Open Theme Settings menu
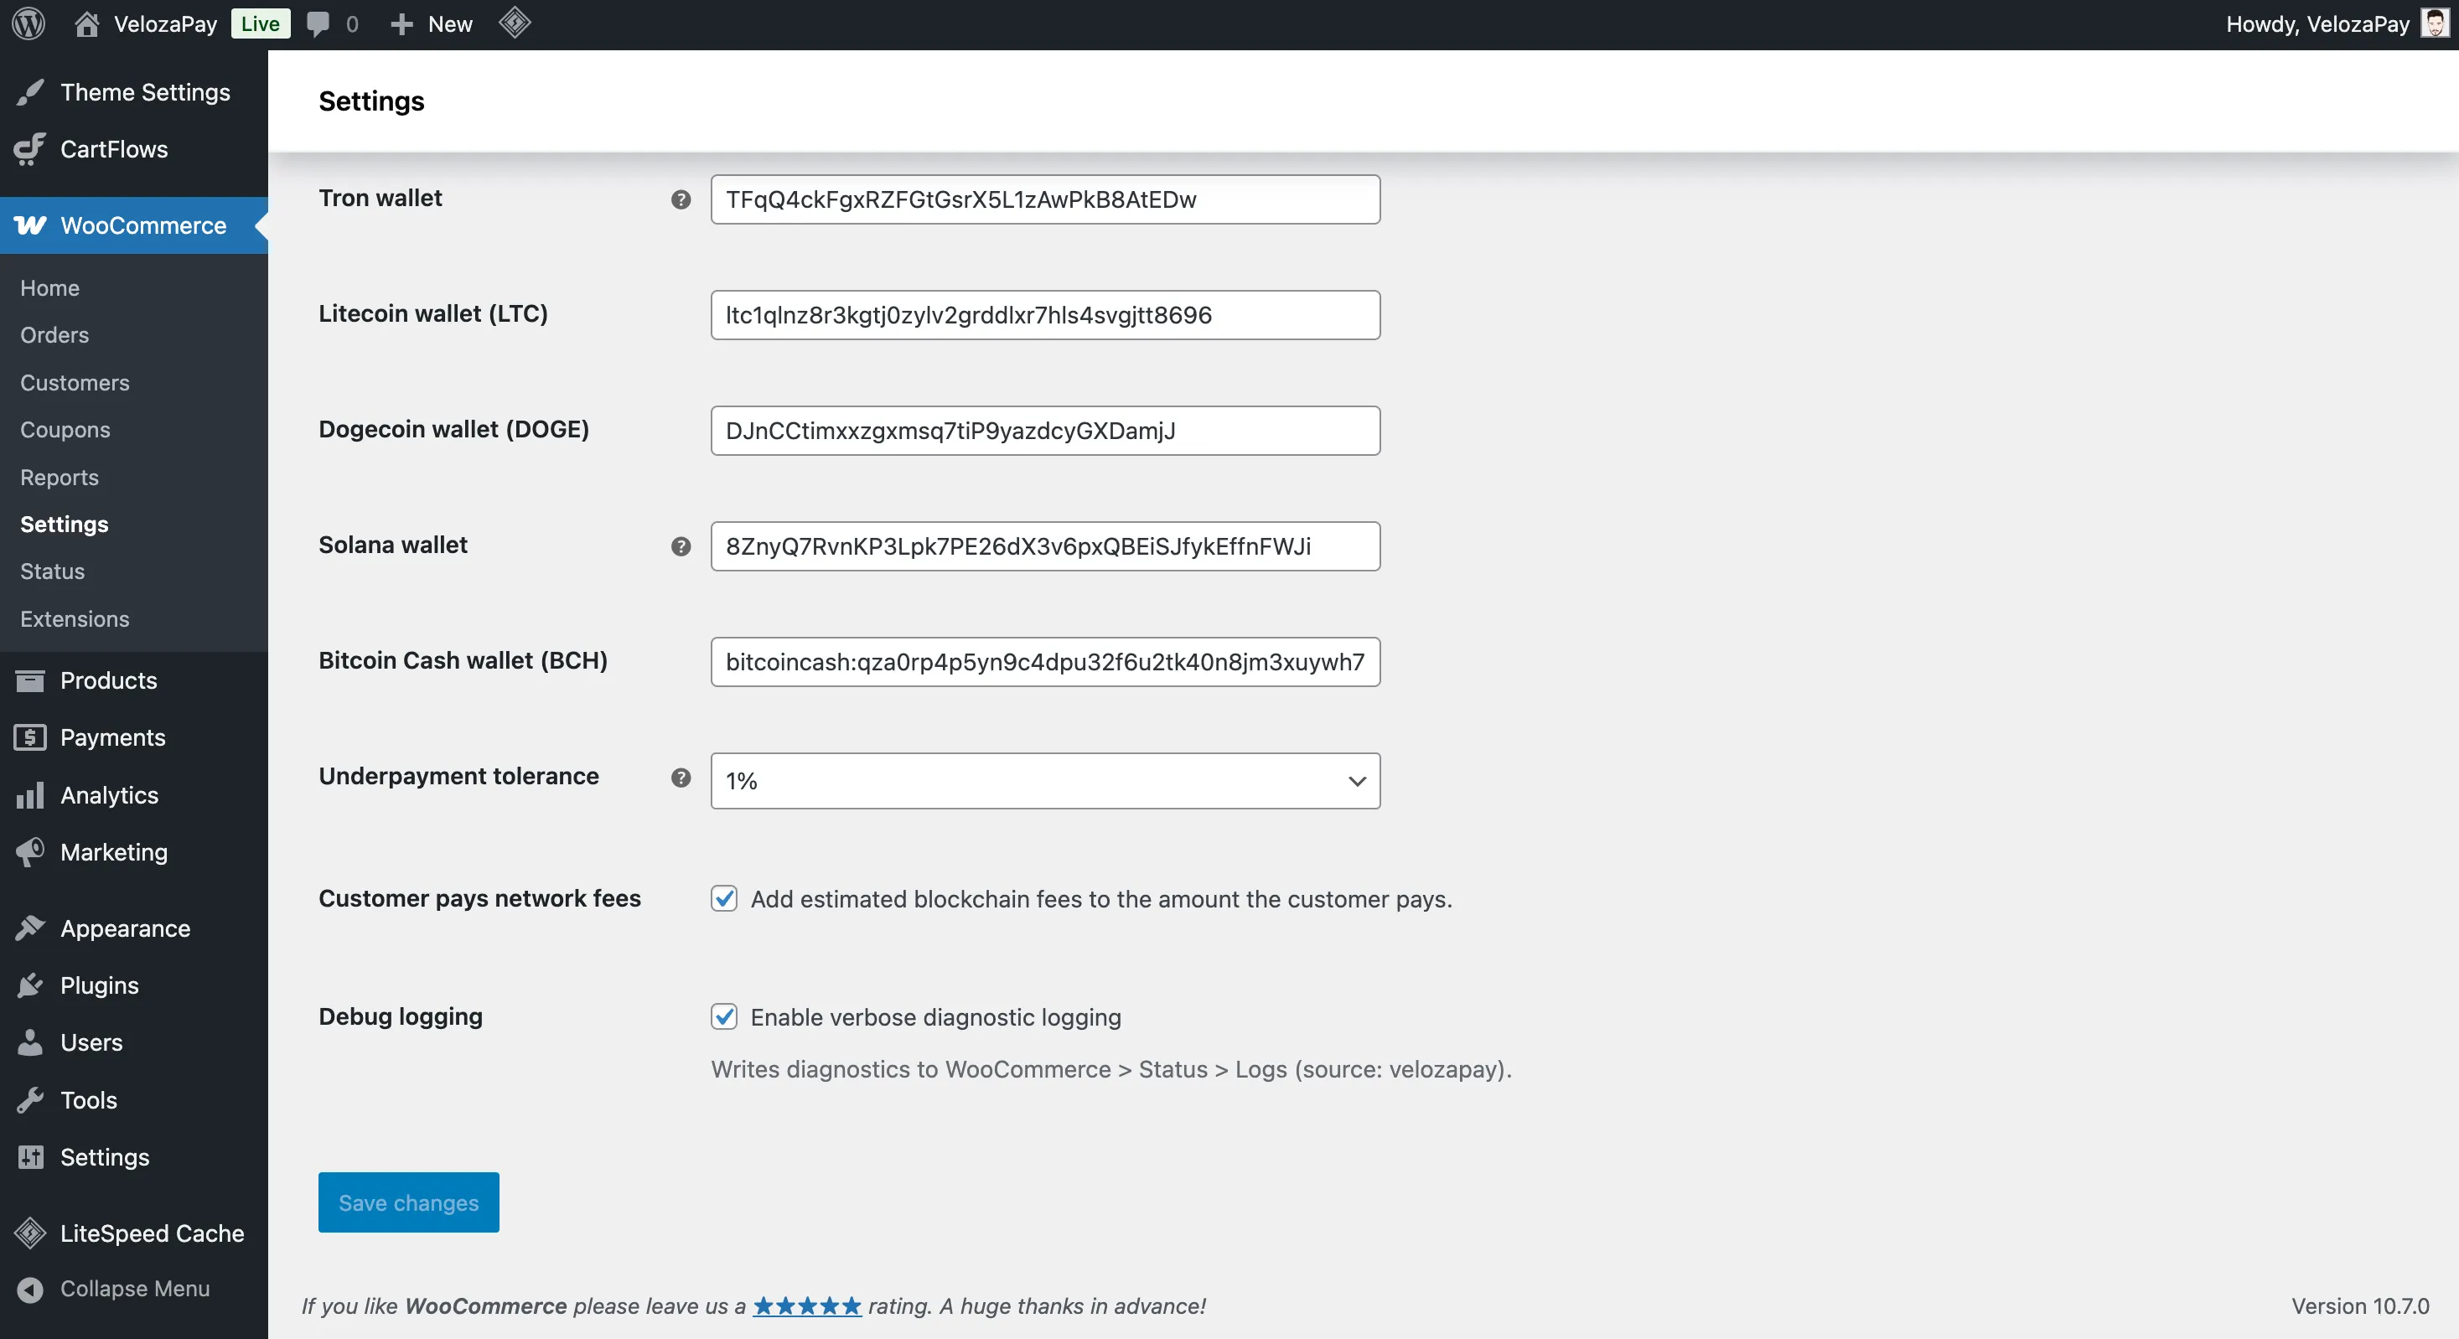The image size is (2459, 1339). pyautogui.click(x=145, y=91)
